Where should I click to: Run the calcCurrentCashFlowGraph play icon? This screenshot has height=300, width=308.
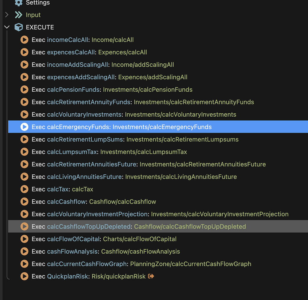click(x=24, y=264)
